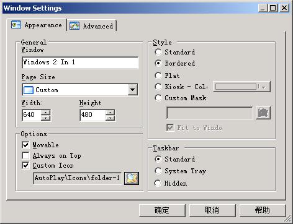Switch to the Advanced tab
The image size is (293, 224).
pyautogui.click(x=92, y=26)
